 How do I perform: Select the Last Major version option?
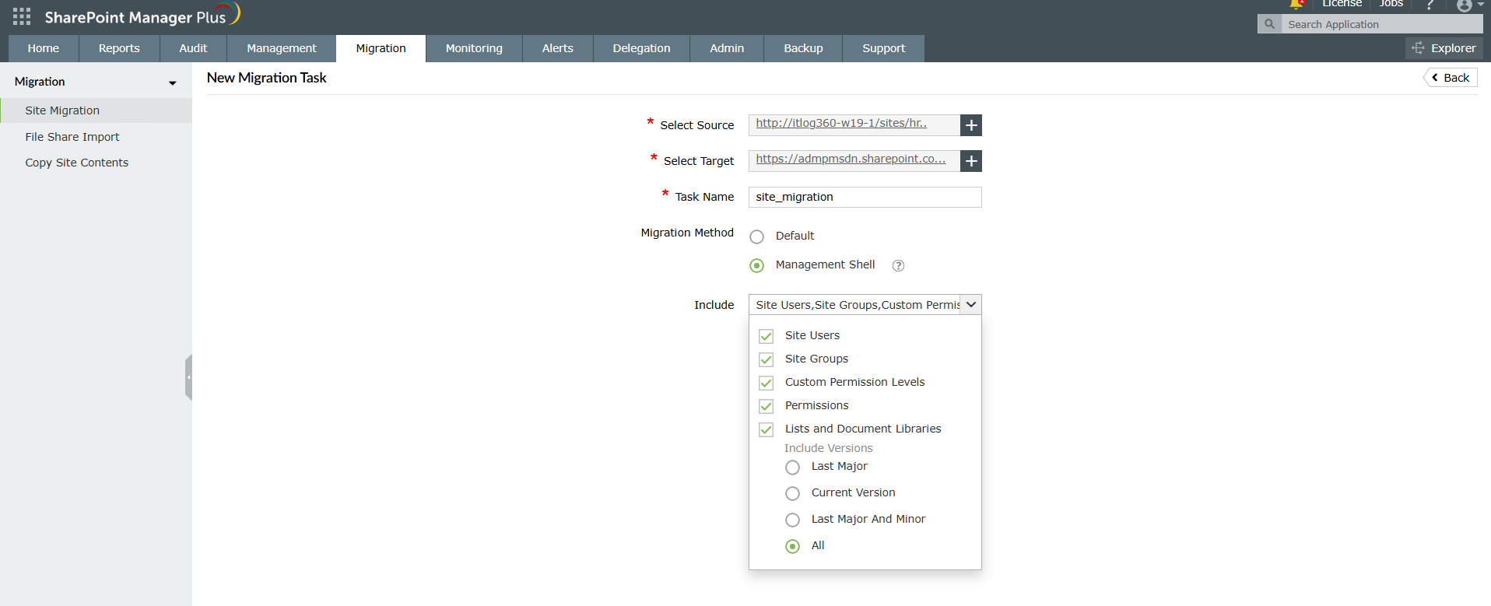click(x=792, y=468)
